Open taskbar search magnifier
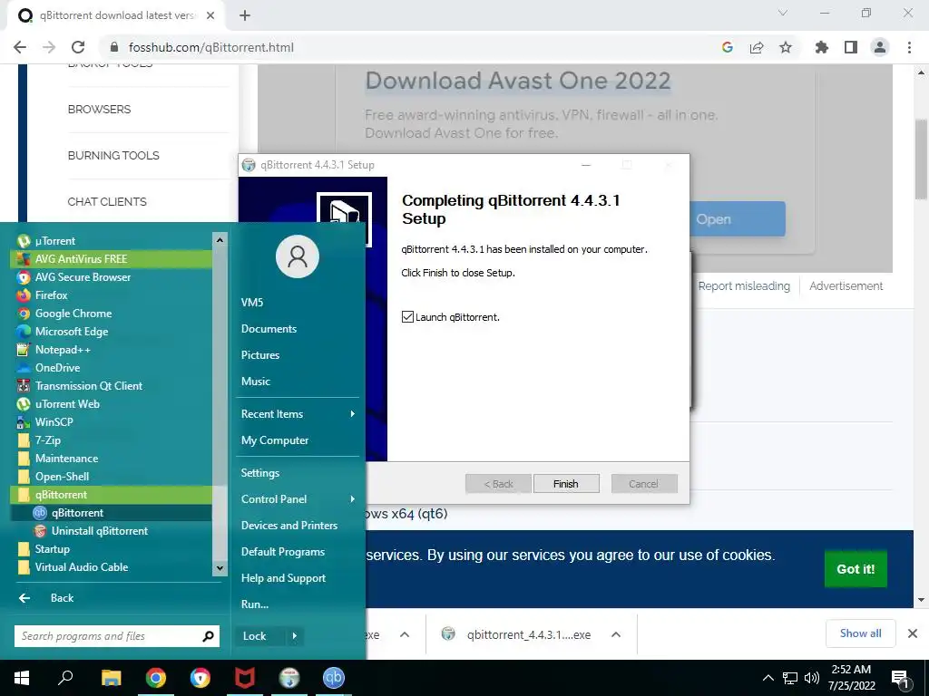This screenshot has width=929, height=696. pos(65,678)
